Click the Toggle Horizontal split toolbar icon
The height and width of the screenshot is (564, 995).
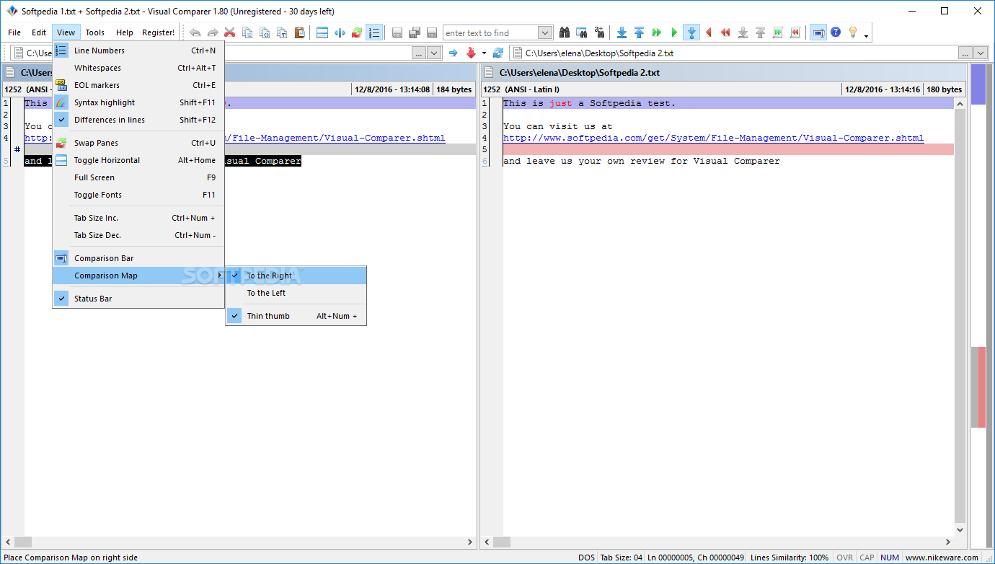(x=322, y=32)
